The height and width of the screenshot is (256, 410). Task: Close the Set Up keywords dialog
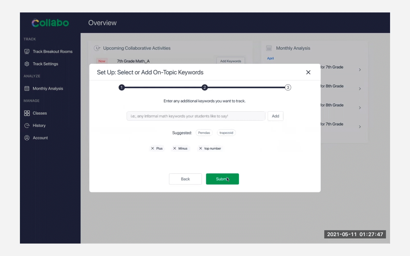(308, 72)
